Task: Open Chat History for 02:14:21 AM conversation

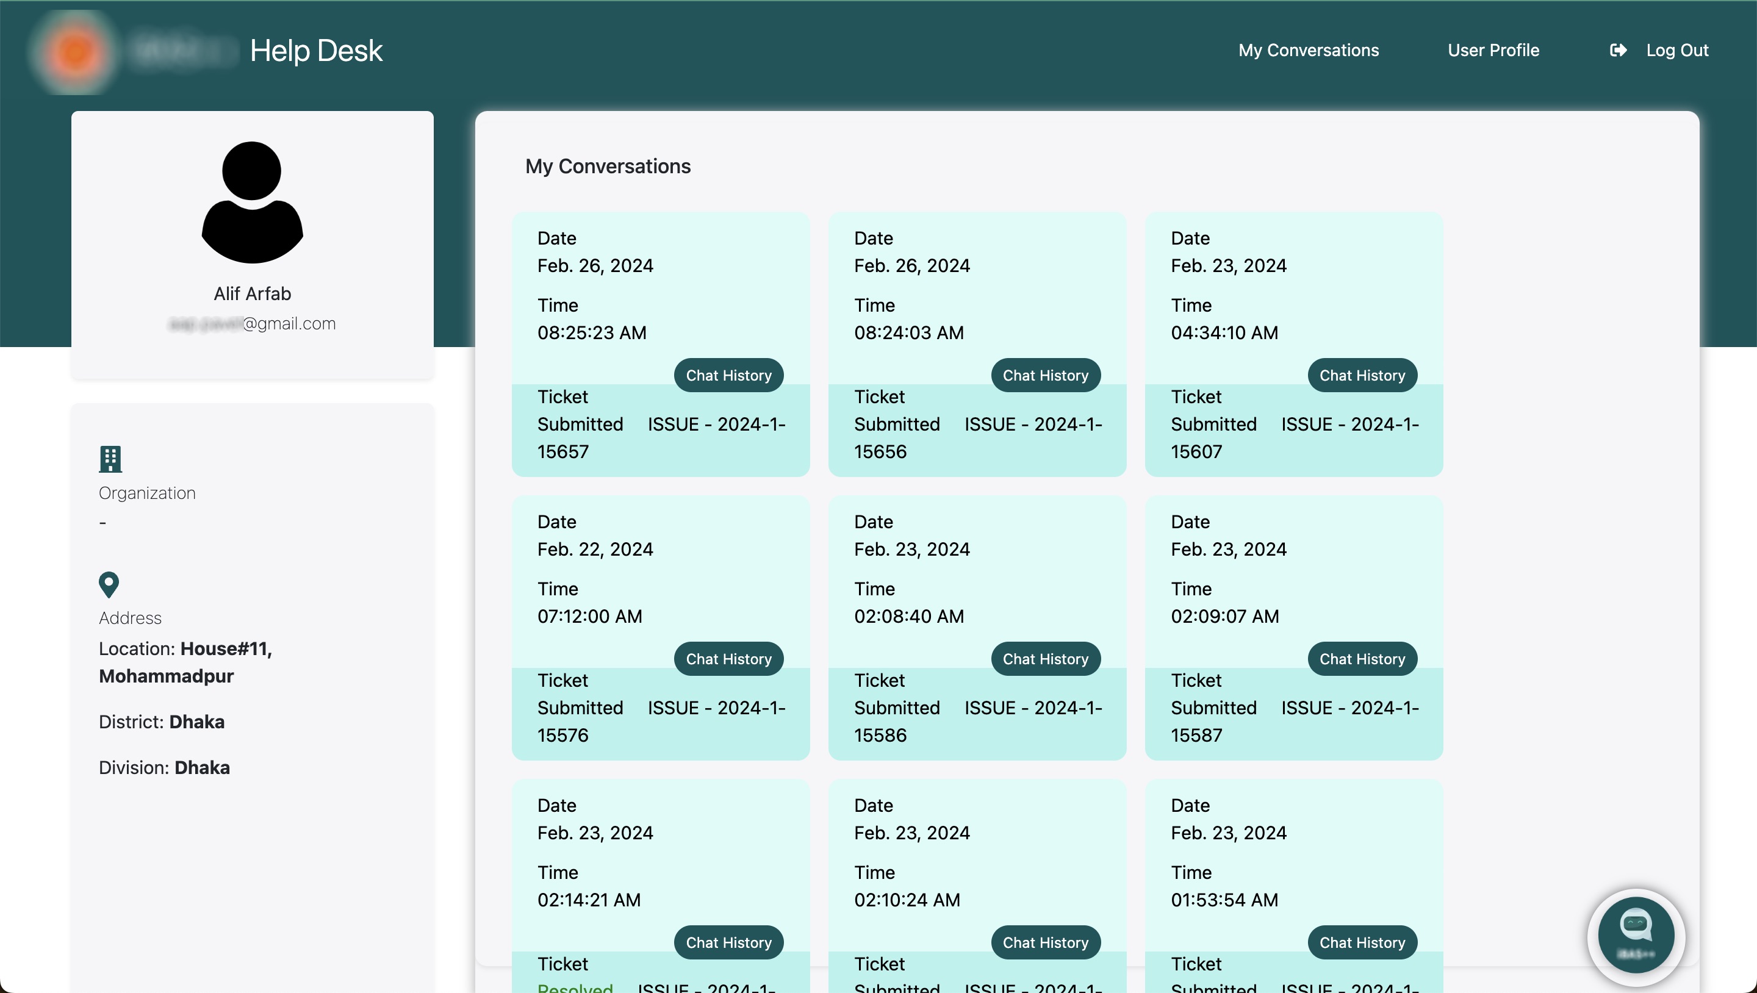Action: click(728, 942)
